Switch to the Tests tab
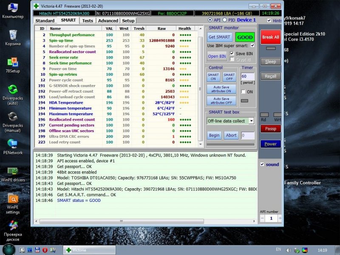 coord(88,20)
